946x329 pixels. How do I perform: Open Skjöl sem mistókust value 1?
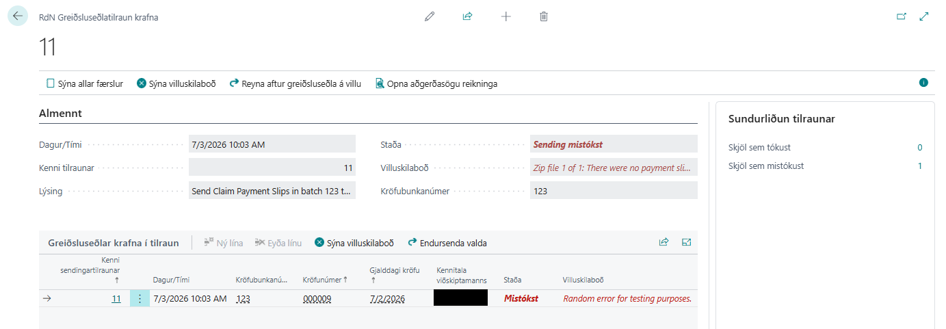click(x=919, y=166)
